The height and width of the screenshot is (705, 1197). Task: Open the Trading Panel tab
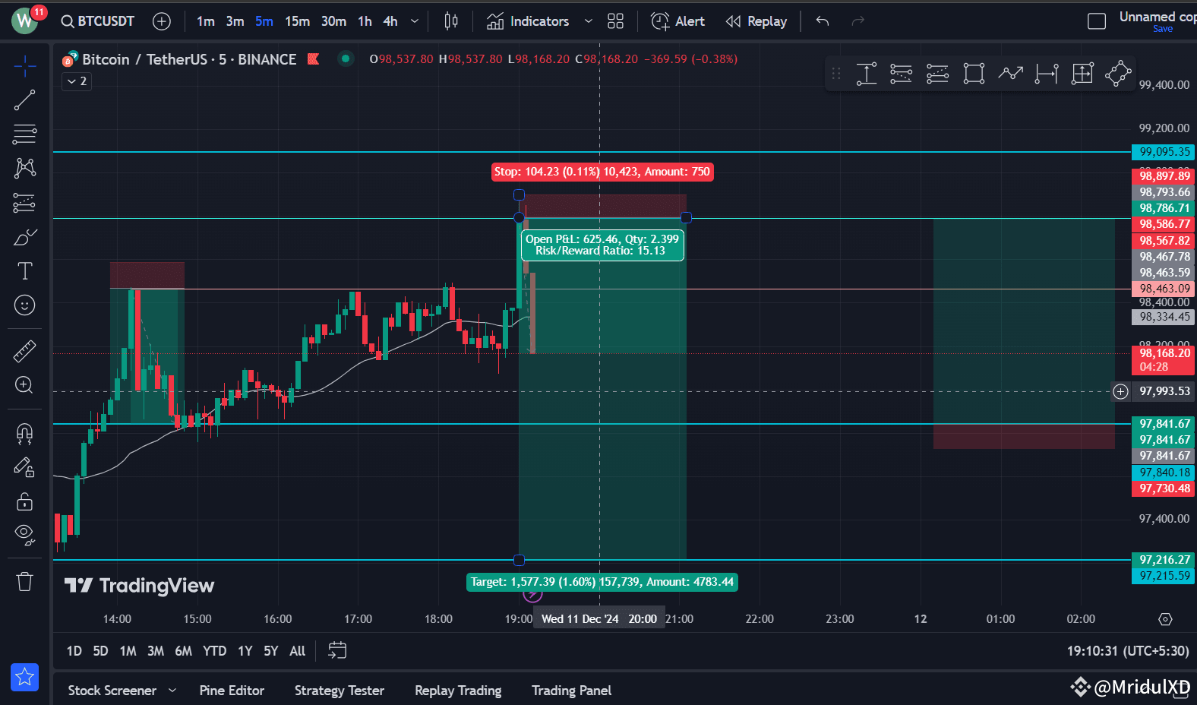click(571, 691)
